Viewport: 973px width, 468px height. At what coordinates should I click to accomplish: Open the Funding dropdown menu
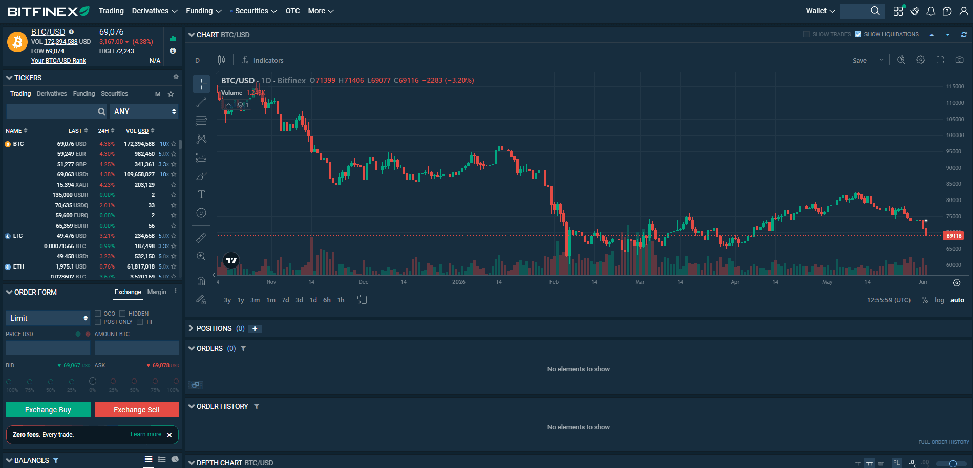pyautogui.click(x=204, y=11)
